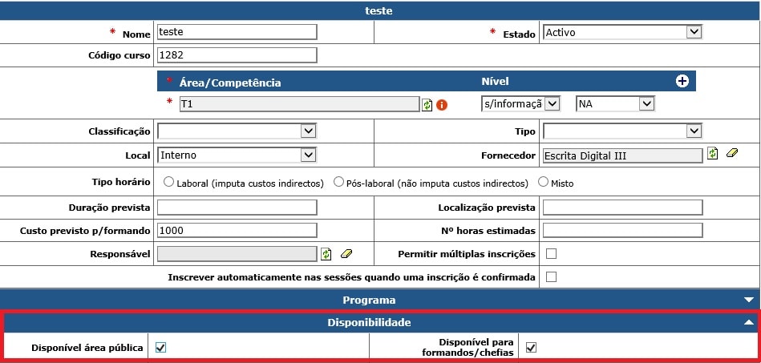This screenshot has width=761, height=363.
Task: Click the Responsável field
Action: [x=237, y=254]
